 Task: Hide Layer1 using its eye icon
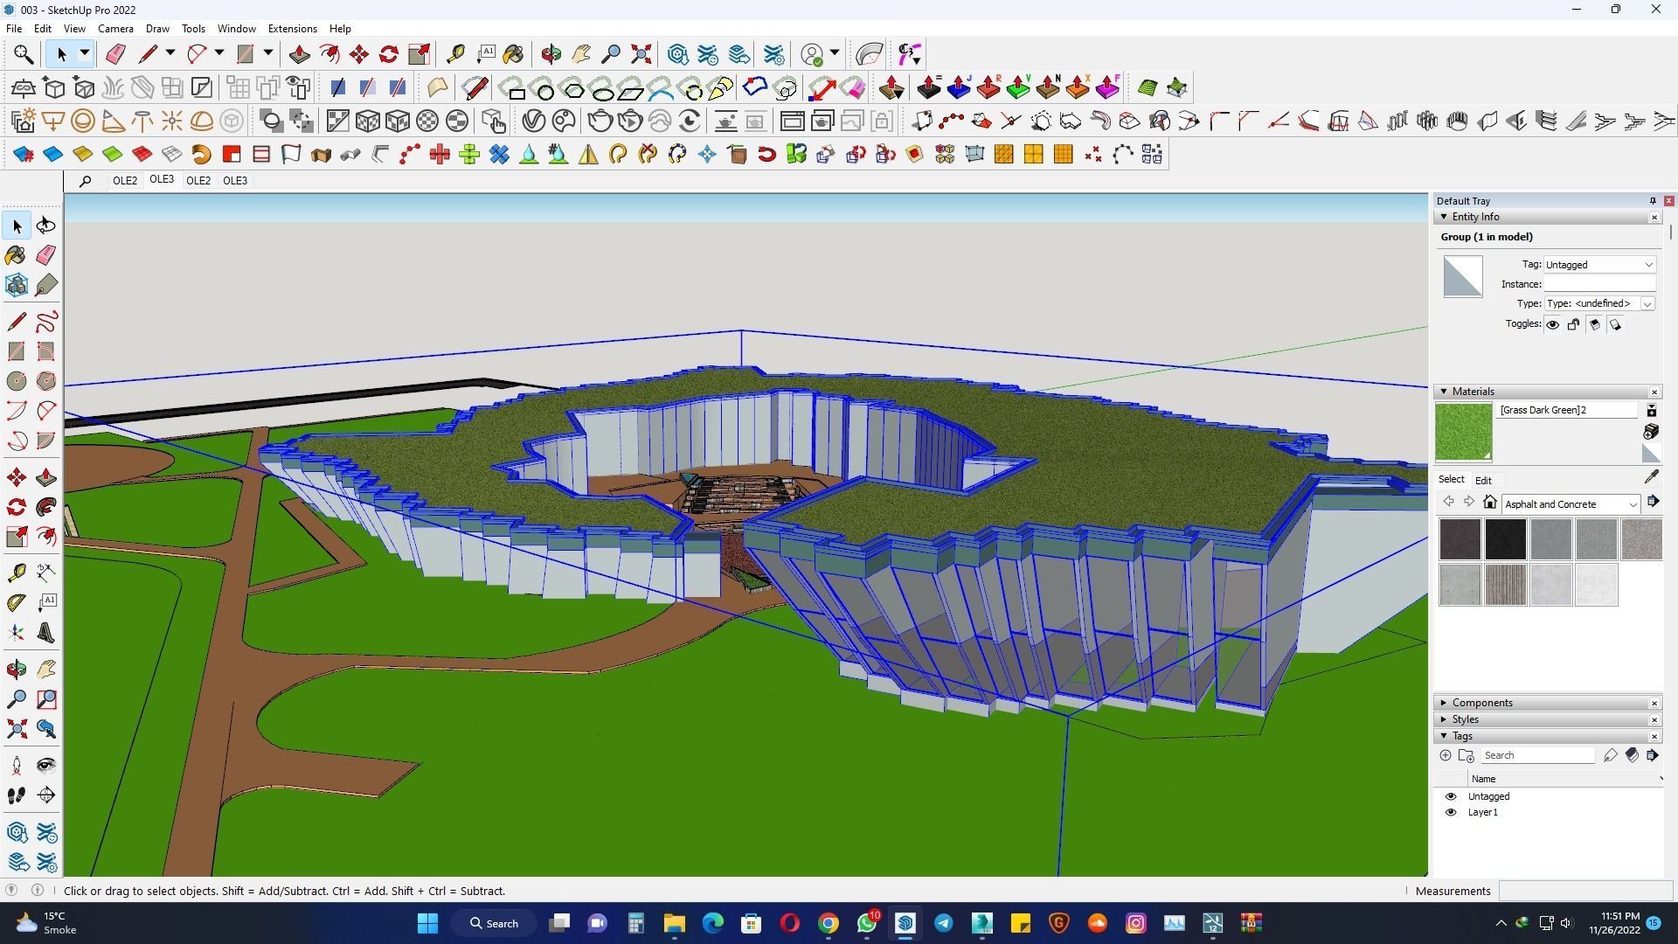point(1451,812)
